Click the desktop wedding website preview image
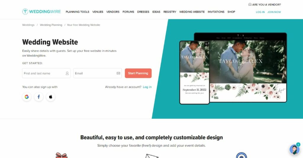Image resolution: width=303 pixels, height=158 pixels. [x=248, y=67]
